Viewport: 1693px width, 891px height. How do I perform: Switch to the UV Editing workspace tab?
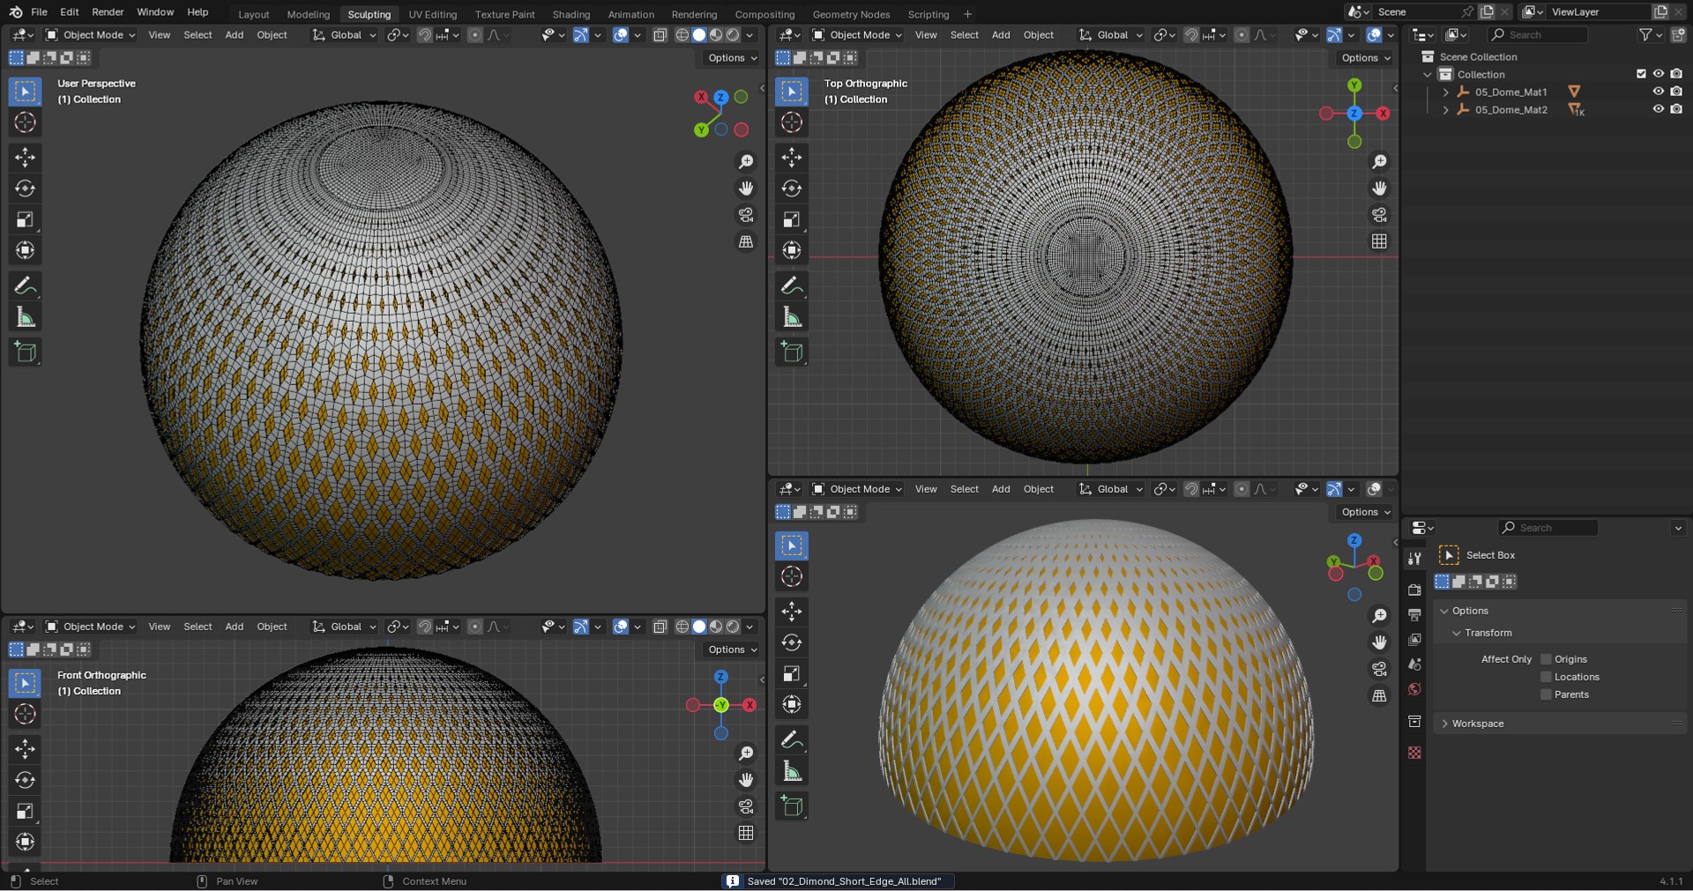pos(433,14)
